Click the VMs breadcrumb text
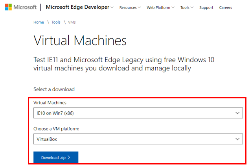 pyautogui.click(x=72, y=22)
